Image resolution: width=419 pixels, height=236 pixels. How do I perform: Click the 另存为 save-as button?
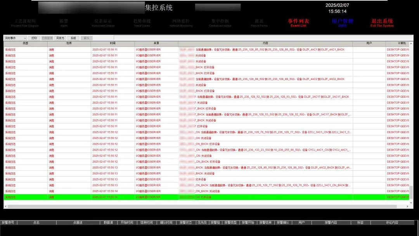coord(60,38)
